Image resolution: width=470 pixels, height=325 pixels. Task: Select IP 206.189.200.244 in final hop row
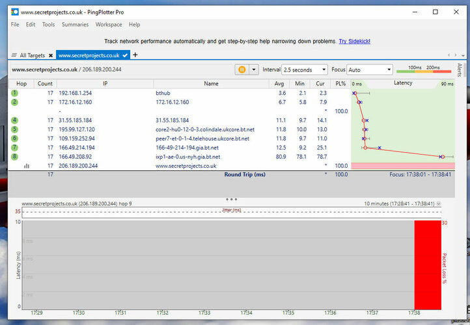78,166
